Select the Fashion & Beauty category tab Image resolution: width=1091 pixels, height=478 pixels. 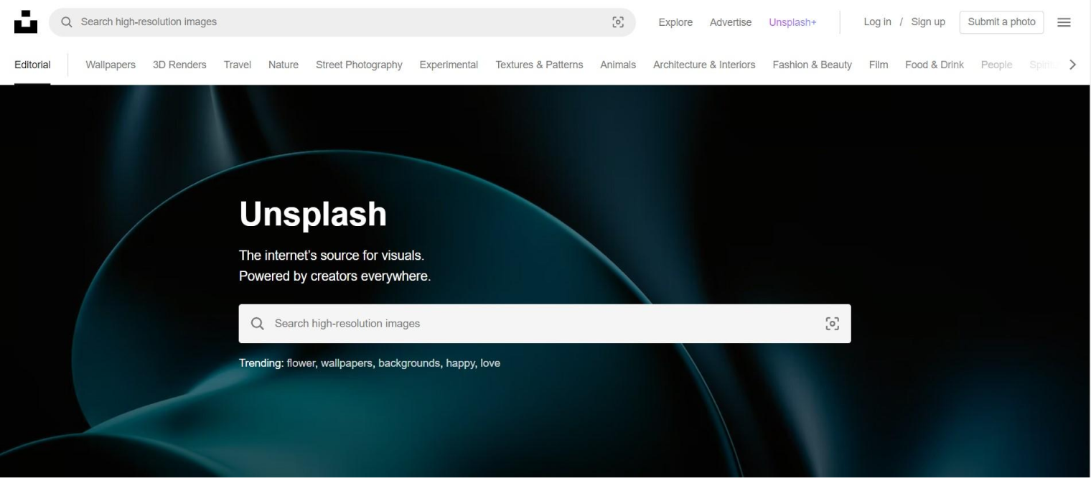click(x=812, y=65)
